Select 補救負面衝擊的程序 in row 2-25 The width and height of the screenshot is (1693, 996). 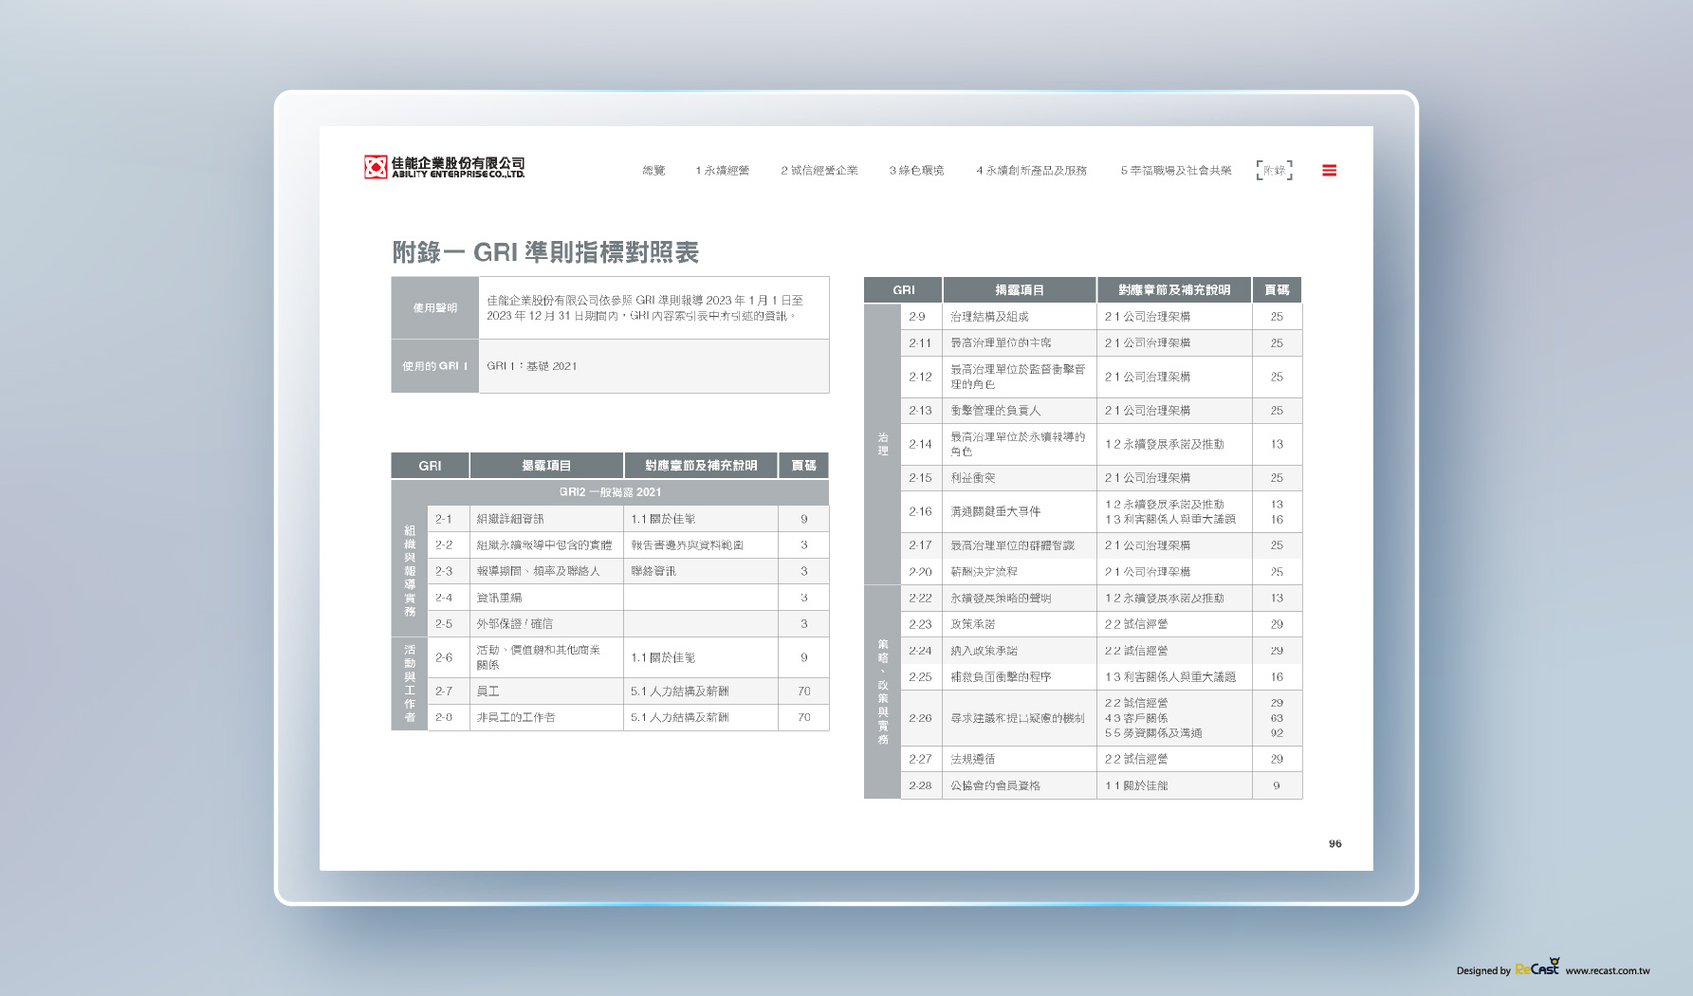click(1001, 677)
